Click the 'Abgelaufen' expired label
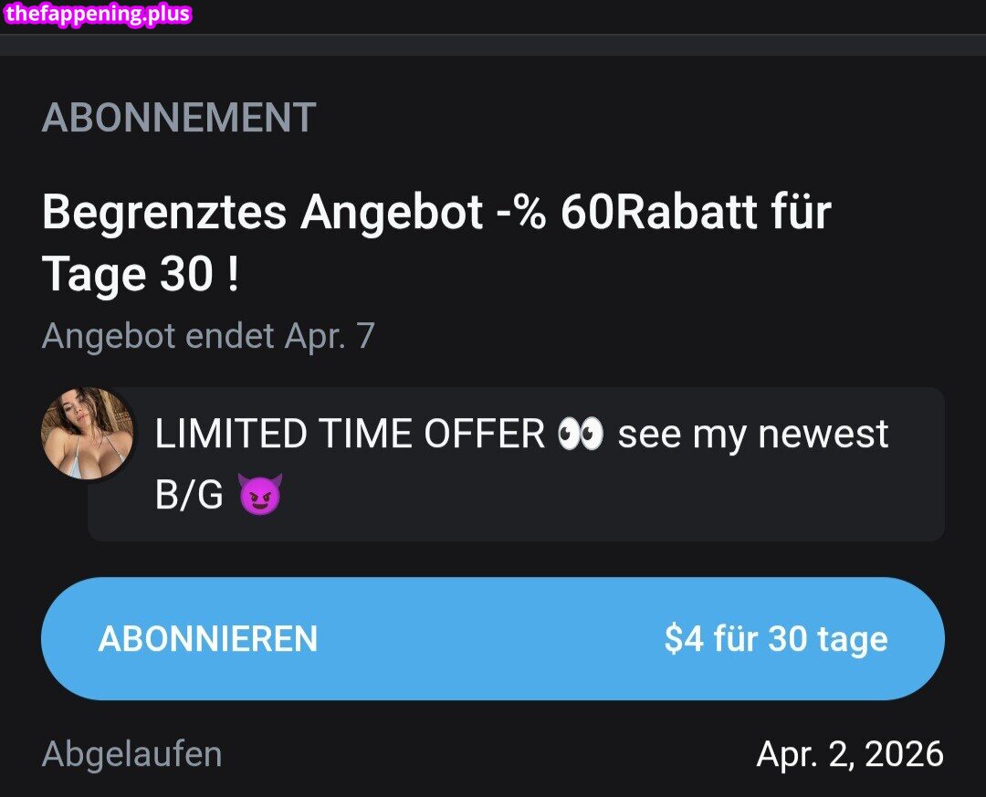This screenshot has height=797, width=986. [132, 753]
